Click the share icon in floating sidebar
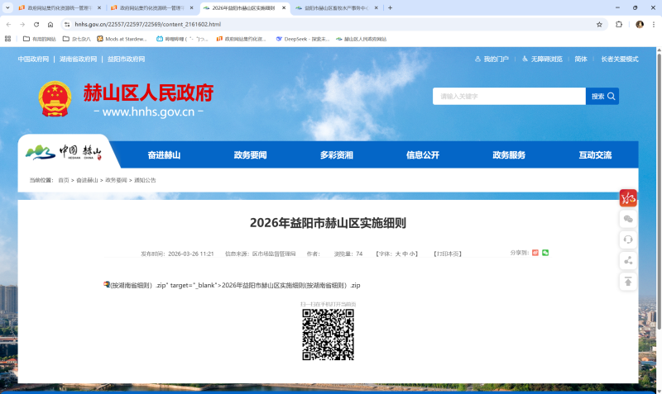 pos(628,260)
